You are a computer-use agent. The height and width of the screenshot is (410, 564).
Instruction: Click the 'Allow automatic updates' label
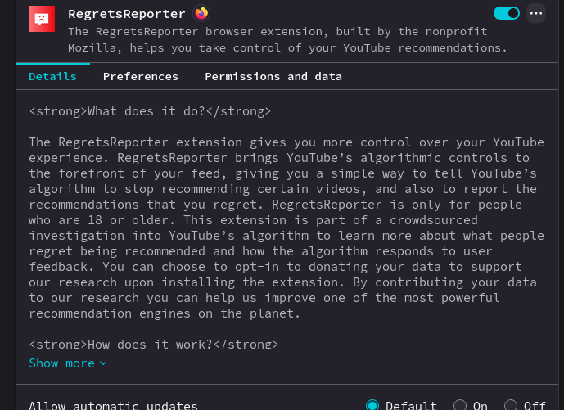click(x=113, y=405)
